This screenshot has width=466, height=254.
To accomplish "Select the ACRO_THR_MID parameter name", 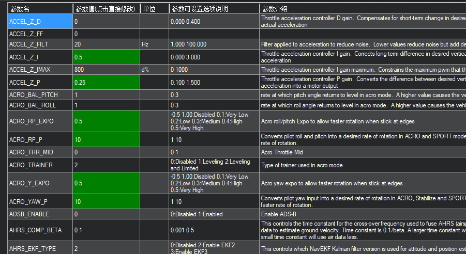I will pyautogui.click(x=40, y=152).
